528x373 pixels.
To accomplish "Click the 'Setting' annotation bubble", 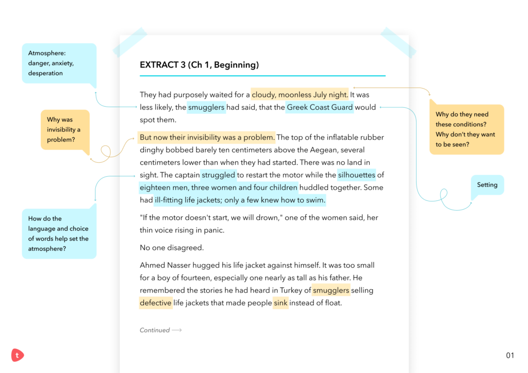I will point(487,185).
